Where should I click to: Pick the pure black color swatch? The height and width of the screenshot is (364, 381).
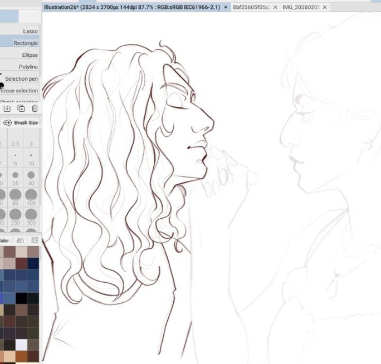click(x=21, y=298)
